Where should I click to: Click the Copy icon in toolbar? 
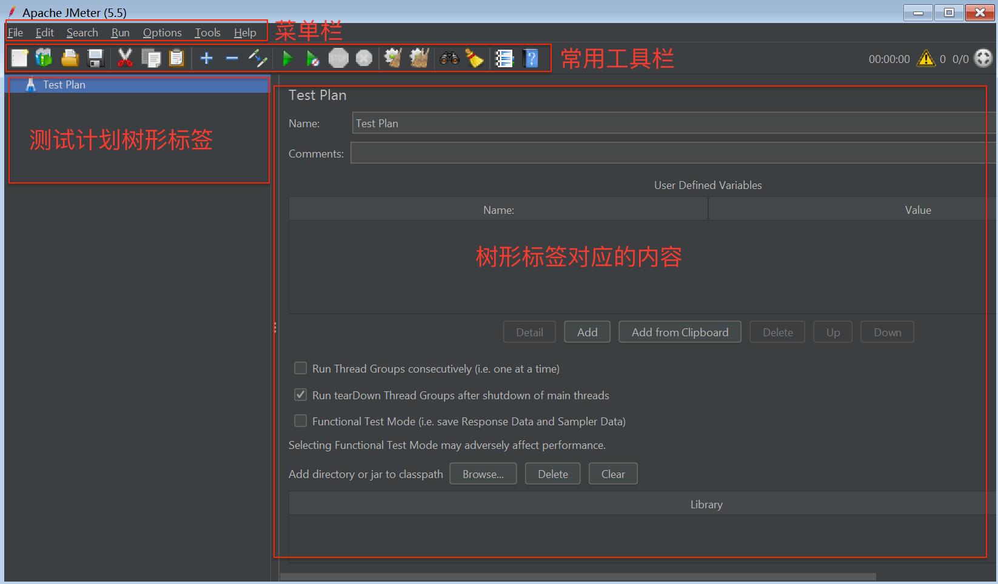150,58
